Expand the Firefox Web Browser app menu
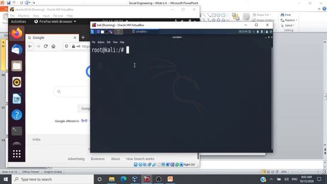This screenshot has width=327, height=184. [55, 21]
